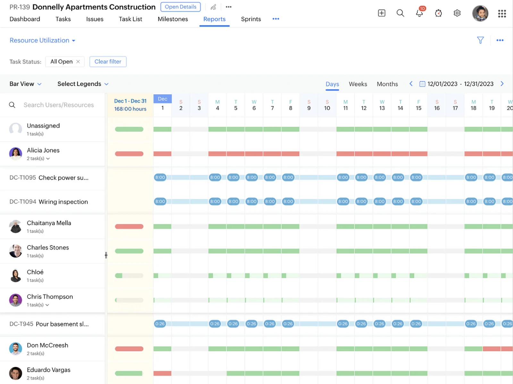Open the Resource Utilization report dropdown
Viewport: 513px width, 384px height.
[x=42, y=40]
